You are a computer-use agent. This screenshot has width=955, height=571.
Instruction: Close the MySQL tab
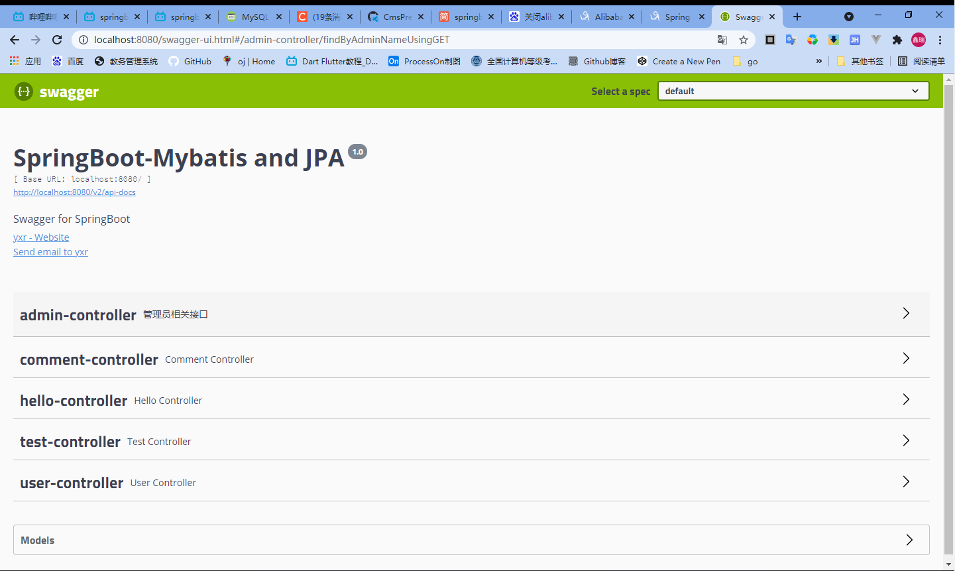pyautogui.click(x=279, y=17)
